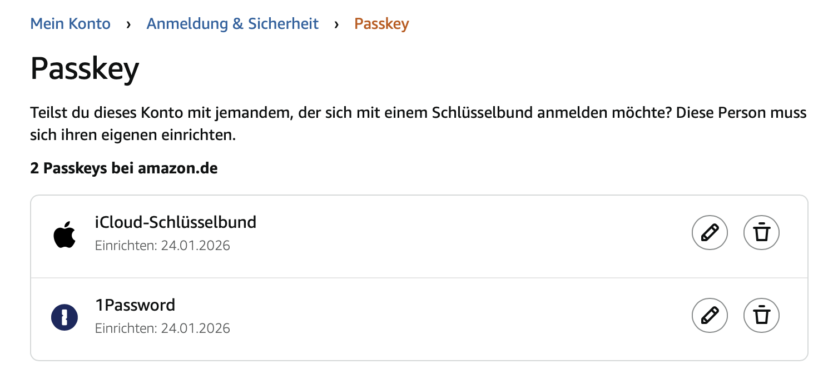Remove the 1Password passkey via trash icon

(761, 317)
